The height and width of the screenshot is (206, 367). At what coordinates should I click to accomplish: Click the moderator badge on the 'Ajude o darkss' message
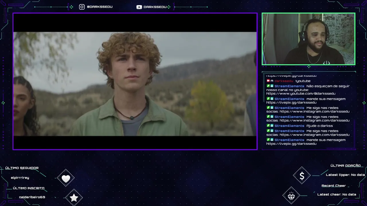click(x=268, y=126)
